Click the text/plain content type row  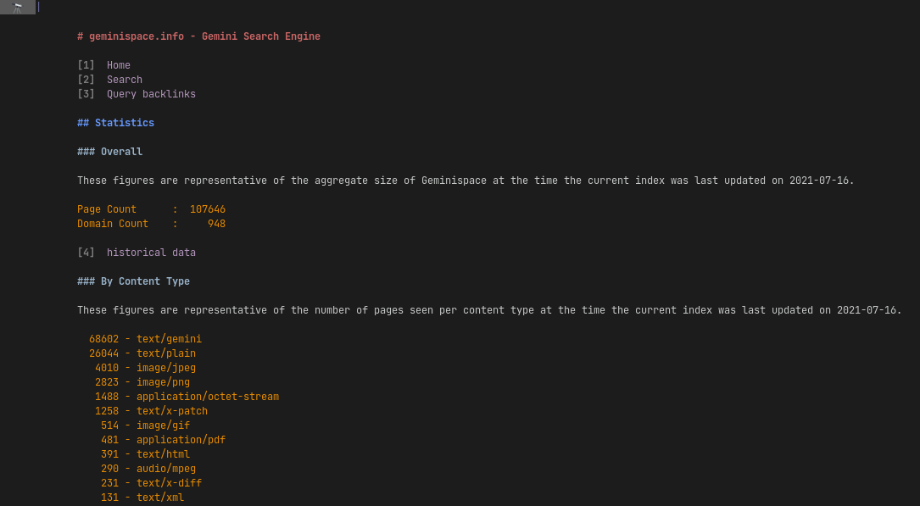point(142,353)
